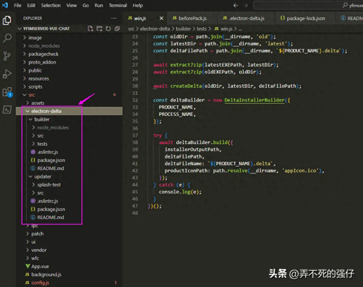
Task: Open the View menu
Action: tap(72, 5)
